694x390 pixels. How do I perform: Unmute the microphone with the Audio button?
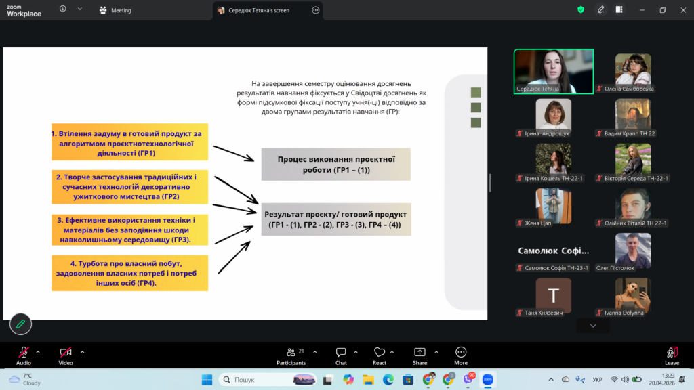[24, 354]
